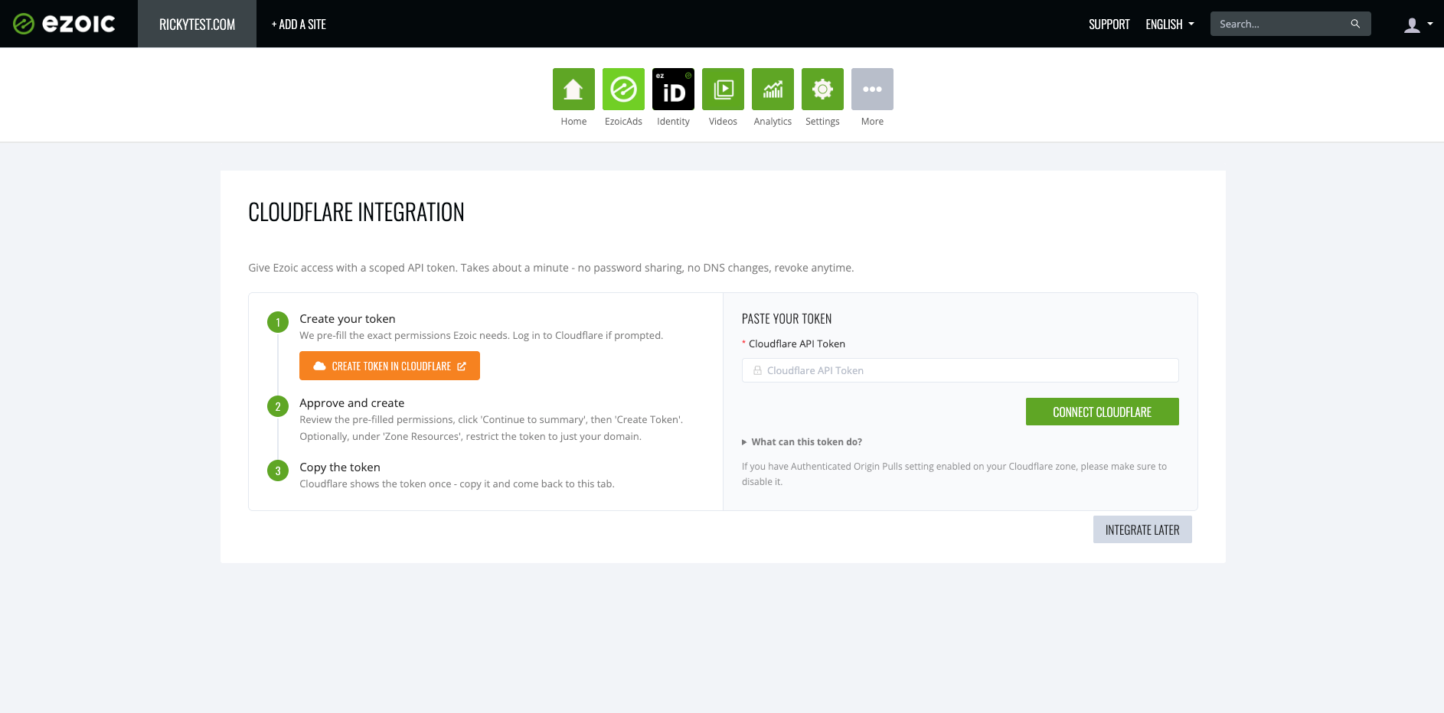The height and width of the screenshot is (713, 1444).
Task: Click + ADD A SITE
Action: pyautogui.click(x=299, y=24)
